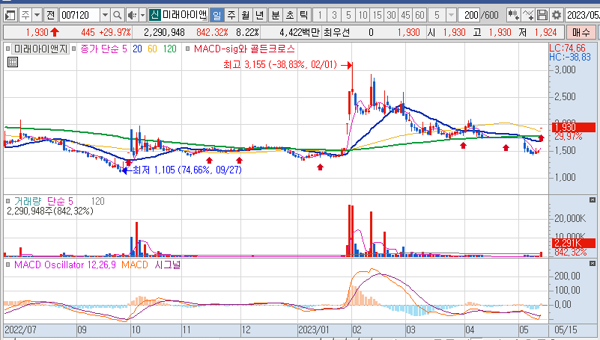Click the LC:74,66 indicator text
The image size is (600, 340).
[568, 48]
